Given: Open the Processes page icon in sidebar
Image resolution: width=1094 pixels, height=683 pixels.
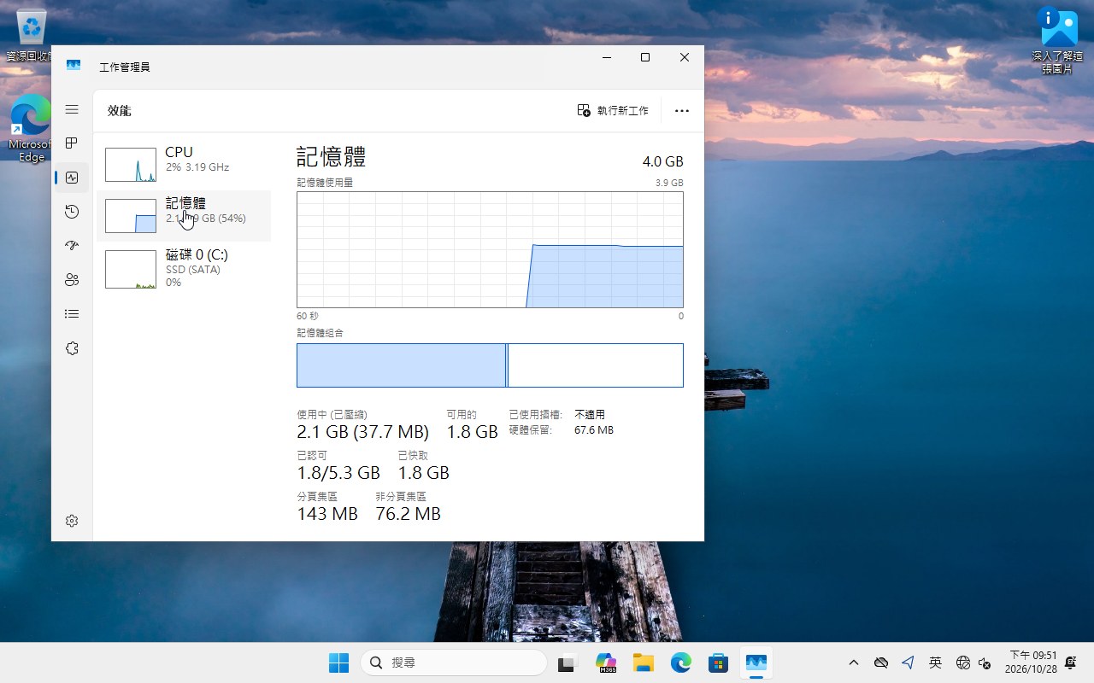Looking at the screenshot, I should pos(72,143).
